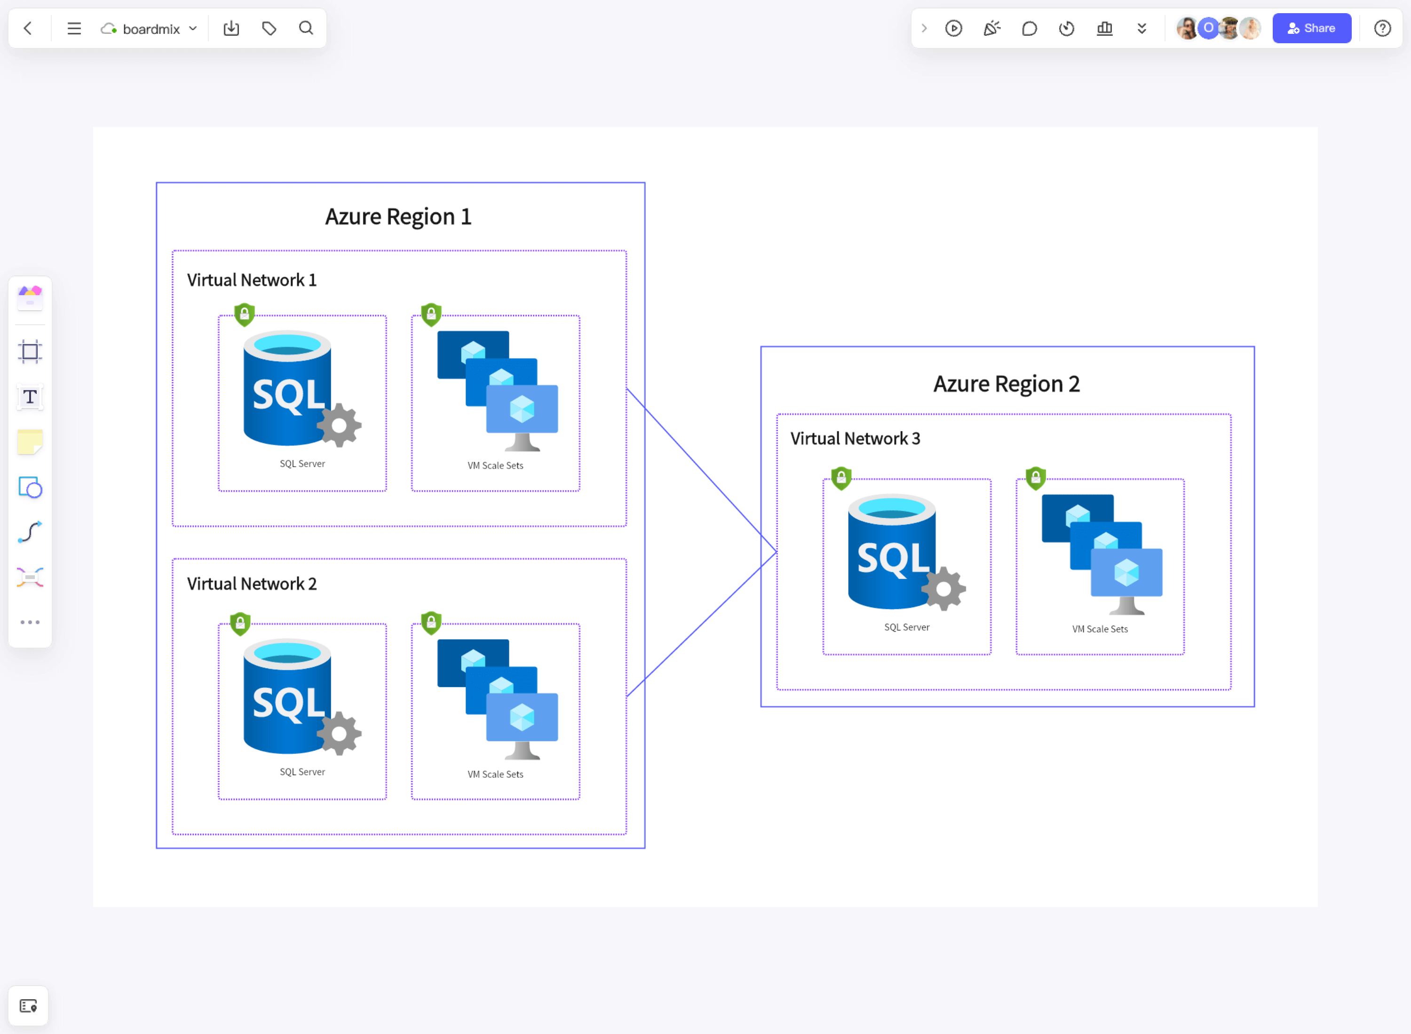This screenshot has width=1411, height=1034.
Task: Click VM Scale Sets icon in Virtual Network 2
Action: pyautogui.click(x=497, y=700)
